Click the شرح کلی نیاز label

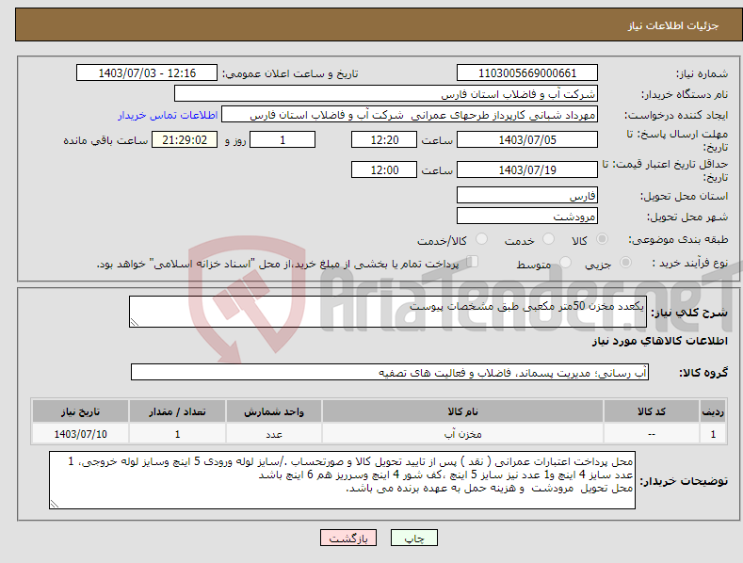(689, 313)
